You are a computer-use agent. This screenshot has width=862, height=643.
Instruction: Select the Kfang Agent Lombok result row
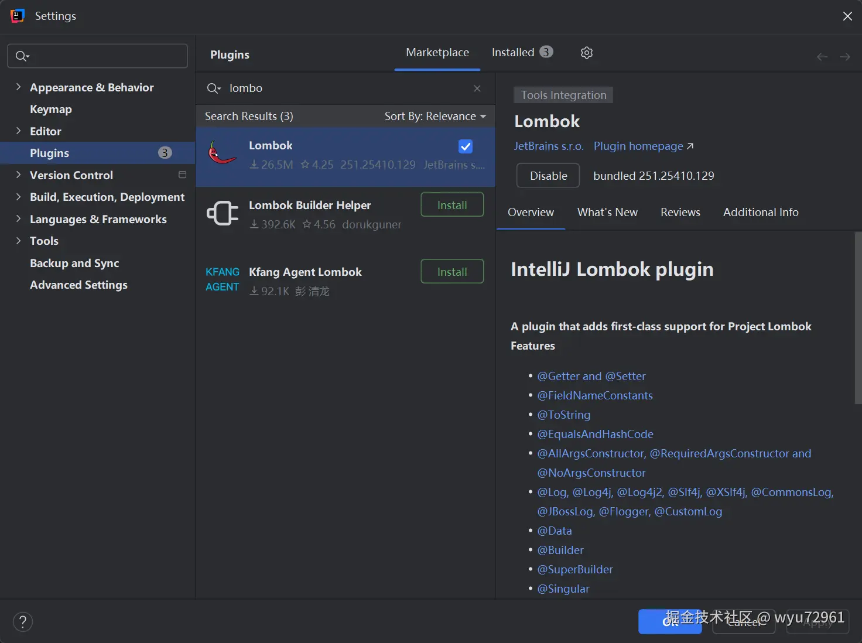point(346,281)
